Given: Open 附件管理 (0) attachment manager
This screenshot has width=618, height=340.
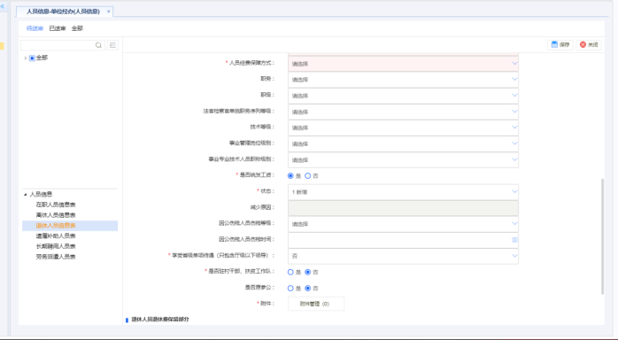Looking at the screenshot, I should click(316, 304).
